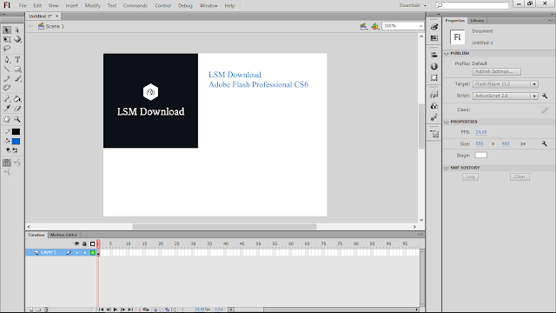Open the Target Flash Player dropdown
Viewport: 556px width, 313px height.
506,84
